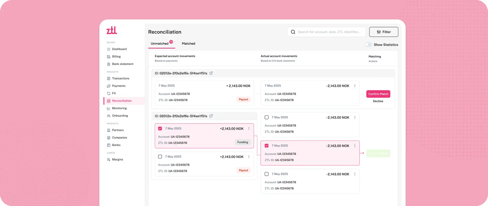Switch to the Matched tab

(x=188, y=44)
